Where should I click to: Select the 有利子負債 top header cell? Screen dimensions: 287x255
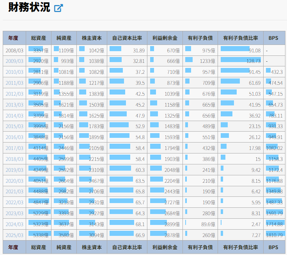[200, 38]
